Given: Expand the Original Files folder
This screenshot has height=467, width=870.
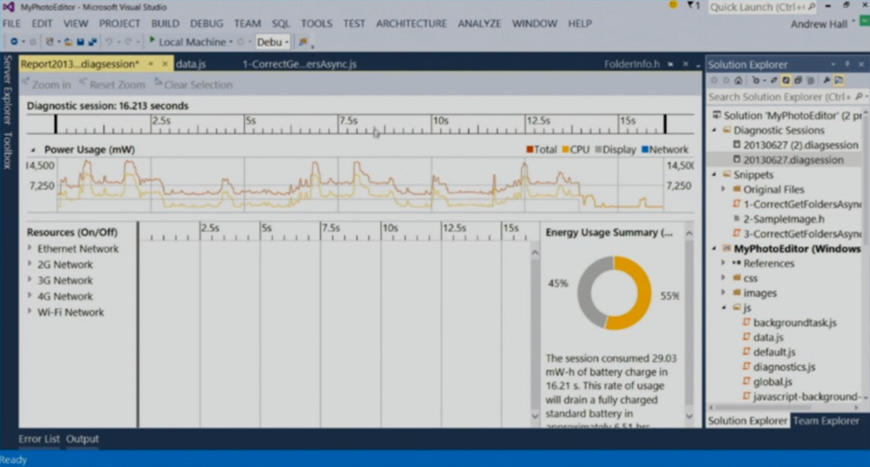Looking at the screenshot, I should [x=724, y=189].
